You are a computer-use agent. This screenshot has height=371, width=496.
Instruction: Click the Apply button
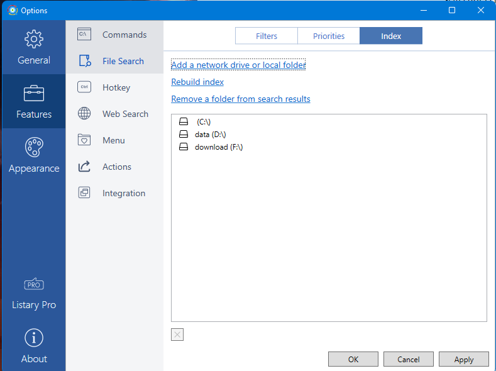point(464,359)
